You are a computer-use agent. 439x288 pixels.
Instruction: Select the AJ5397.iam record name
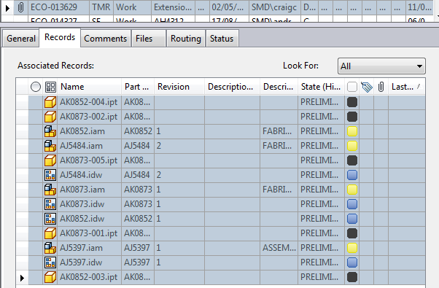coord(81,248)
